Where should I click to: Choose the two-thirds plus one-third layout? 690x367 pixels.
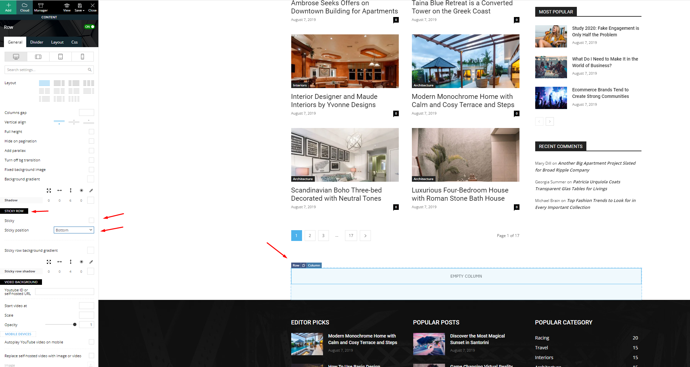tap(59, 83)
